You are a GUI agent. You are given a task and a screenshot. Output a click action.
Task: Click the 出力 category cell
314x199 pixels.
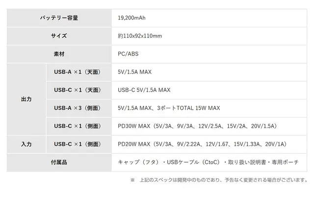[26, 99]
